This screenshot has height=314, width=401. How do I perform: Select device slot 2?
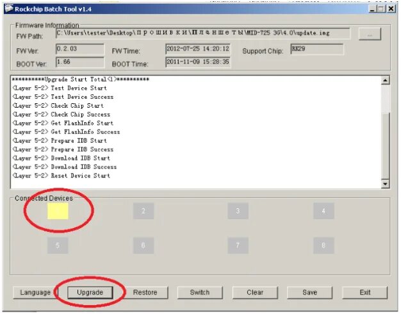[x=143, y=211]
